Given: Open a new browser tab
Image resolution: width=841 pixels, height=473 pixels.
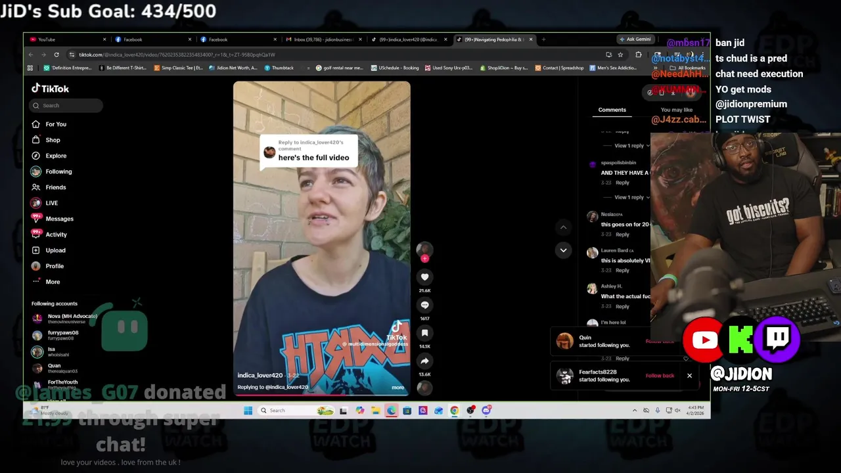Looking at the screenshot, I should coord(543,39).
